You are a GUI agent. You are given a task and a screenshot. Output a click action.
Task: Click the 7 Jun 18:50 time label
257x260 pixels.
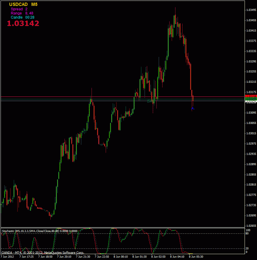(x=45, y=257)
